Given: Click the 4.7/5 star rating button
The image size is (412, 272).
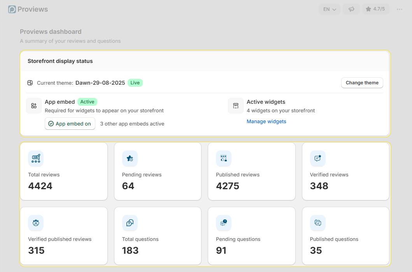Looking at the screenshot, I should [375, 9].
